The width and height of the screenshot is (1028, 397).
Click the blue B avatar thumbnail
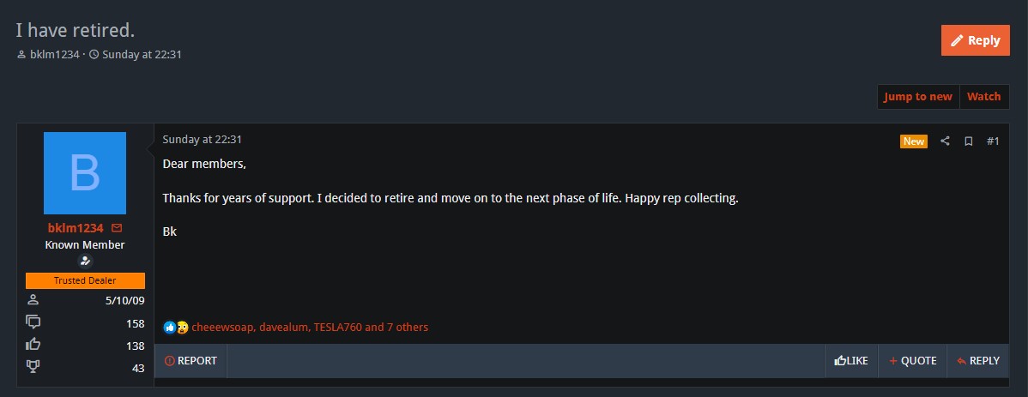click(85, 173)
